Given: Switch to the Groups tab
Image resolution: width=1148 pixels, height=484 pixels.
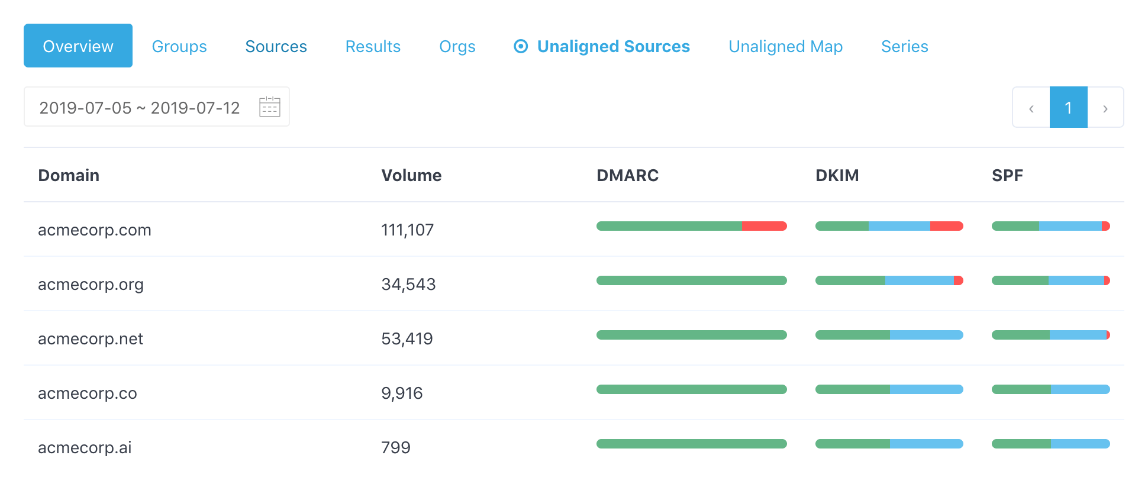Looking at the screenshot, I should point(179,46).
